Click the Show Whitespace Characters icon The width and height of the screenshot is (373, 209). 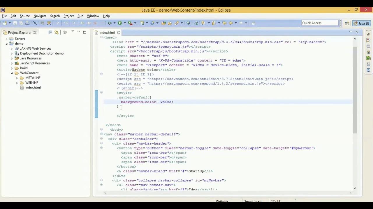(49, 23)
